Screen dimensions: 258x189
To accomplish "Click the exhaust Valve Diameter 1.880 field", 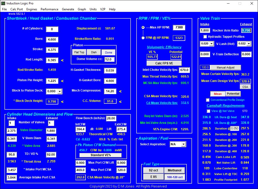I will (51, 131).
